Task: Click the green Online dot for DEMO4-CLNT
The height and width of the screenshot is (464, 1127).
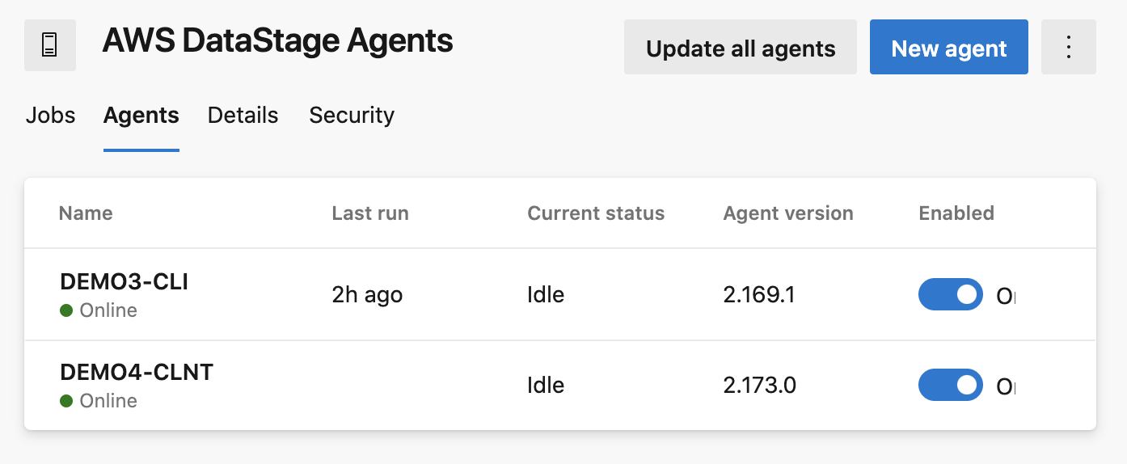Action: click(x=66, y=401)
